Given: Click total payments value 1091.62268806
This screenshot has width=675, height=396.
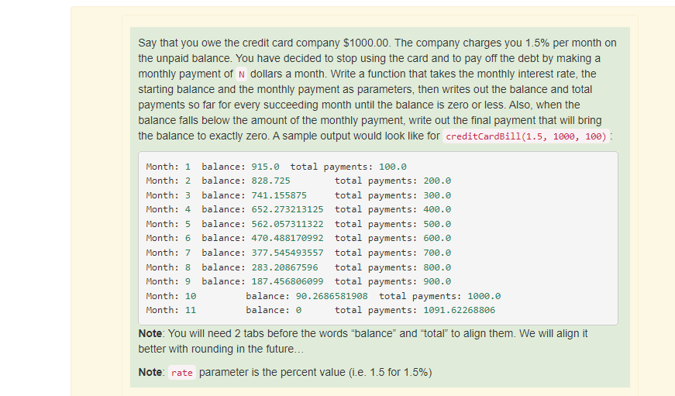Looking at the screenshot, I should (460, 310).
